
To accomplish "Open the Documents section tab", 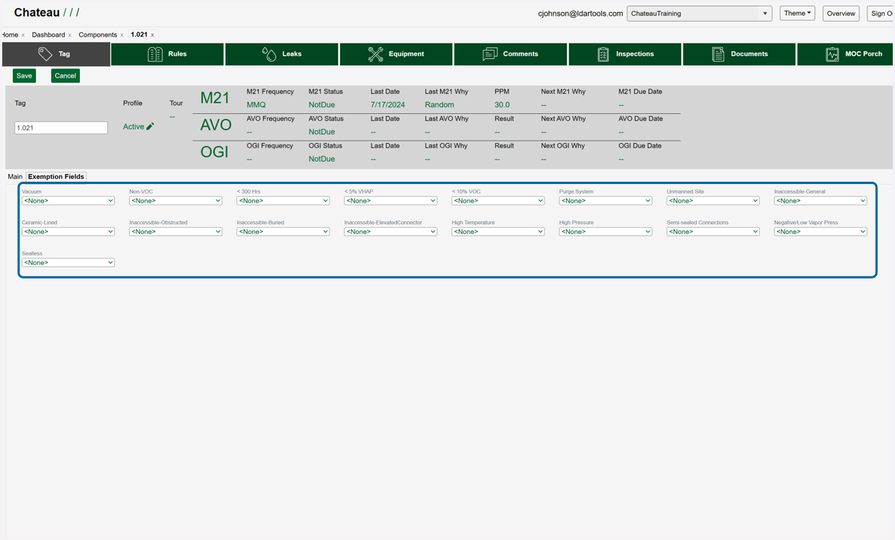I will (x=739, y=54).
